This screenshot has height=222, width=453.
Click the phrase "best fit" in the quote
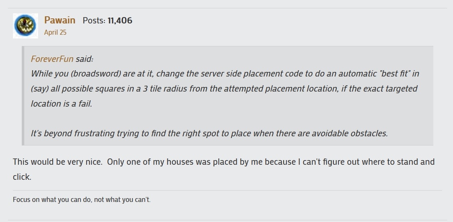(x=392, y=74)
